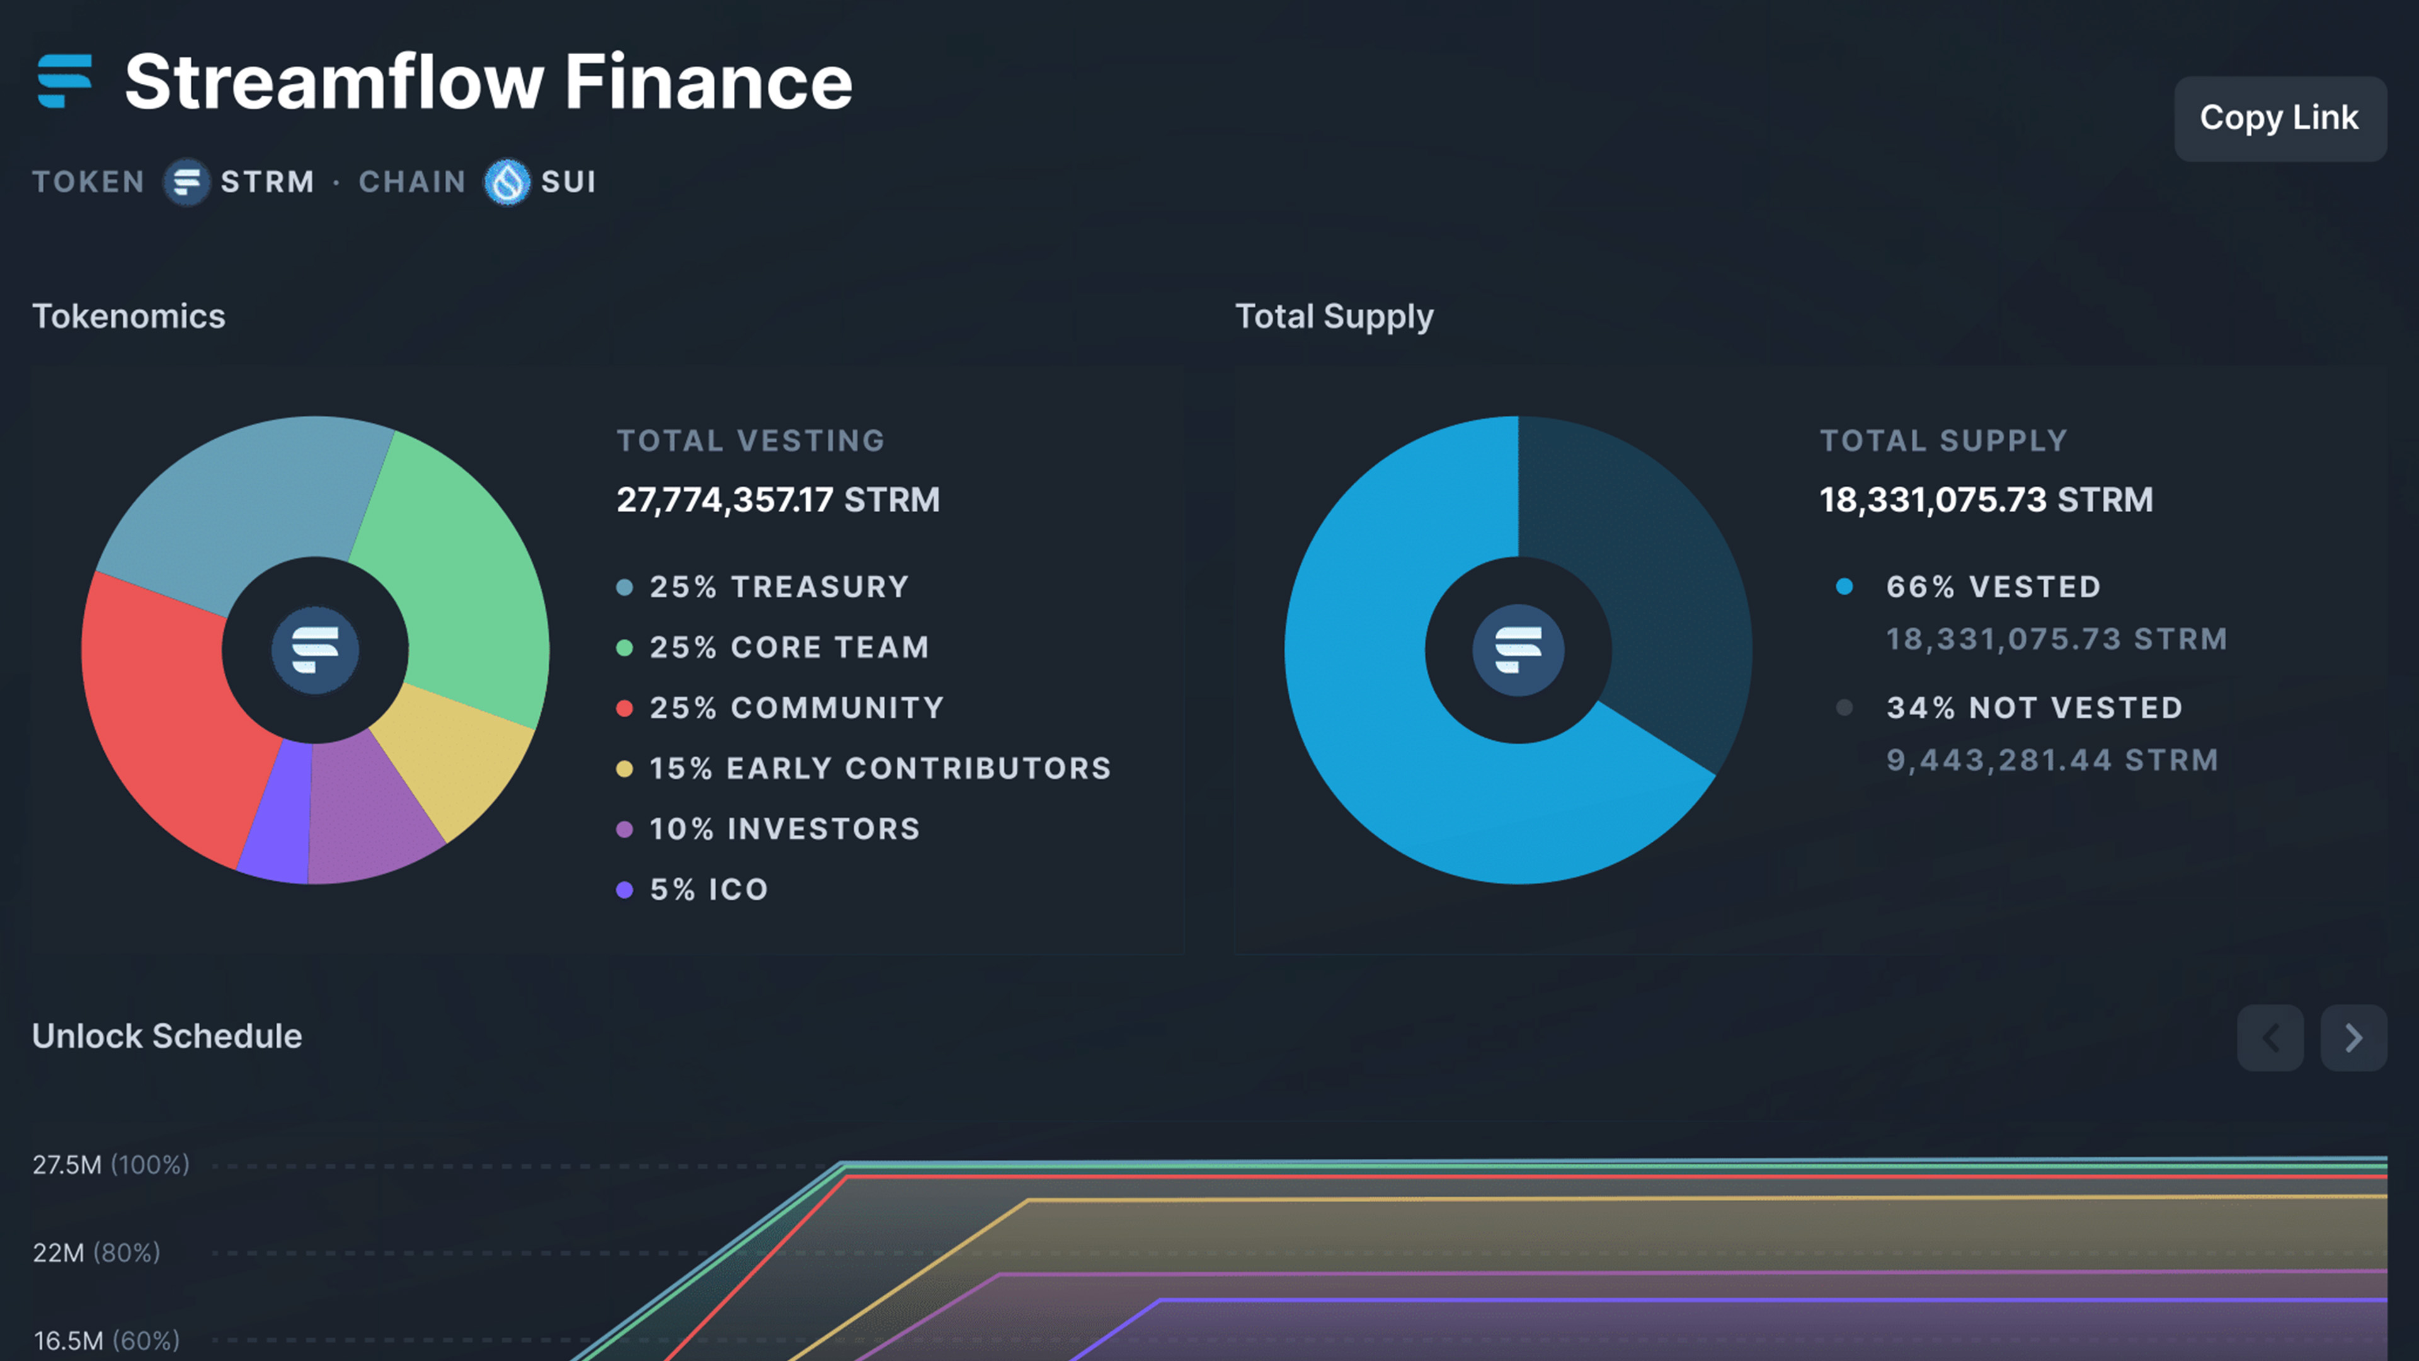Viewport: 2419px width, 1361px height.
Task: Go to next unlock schedule page
Action: coord(2352,1038)
